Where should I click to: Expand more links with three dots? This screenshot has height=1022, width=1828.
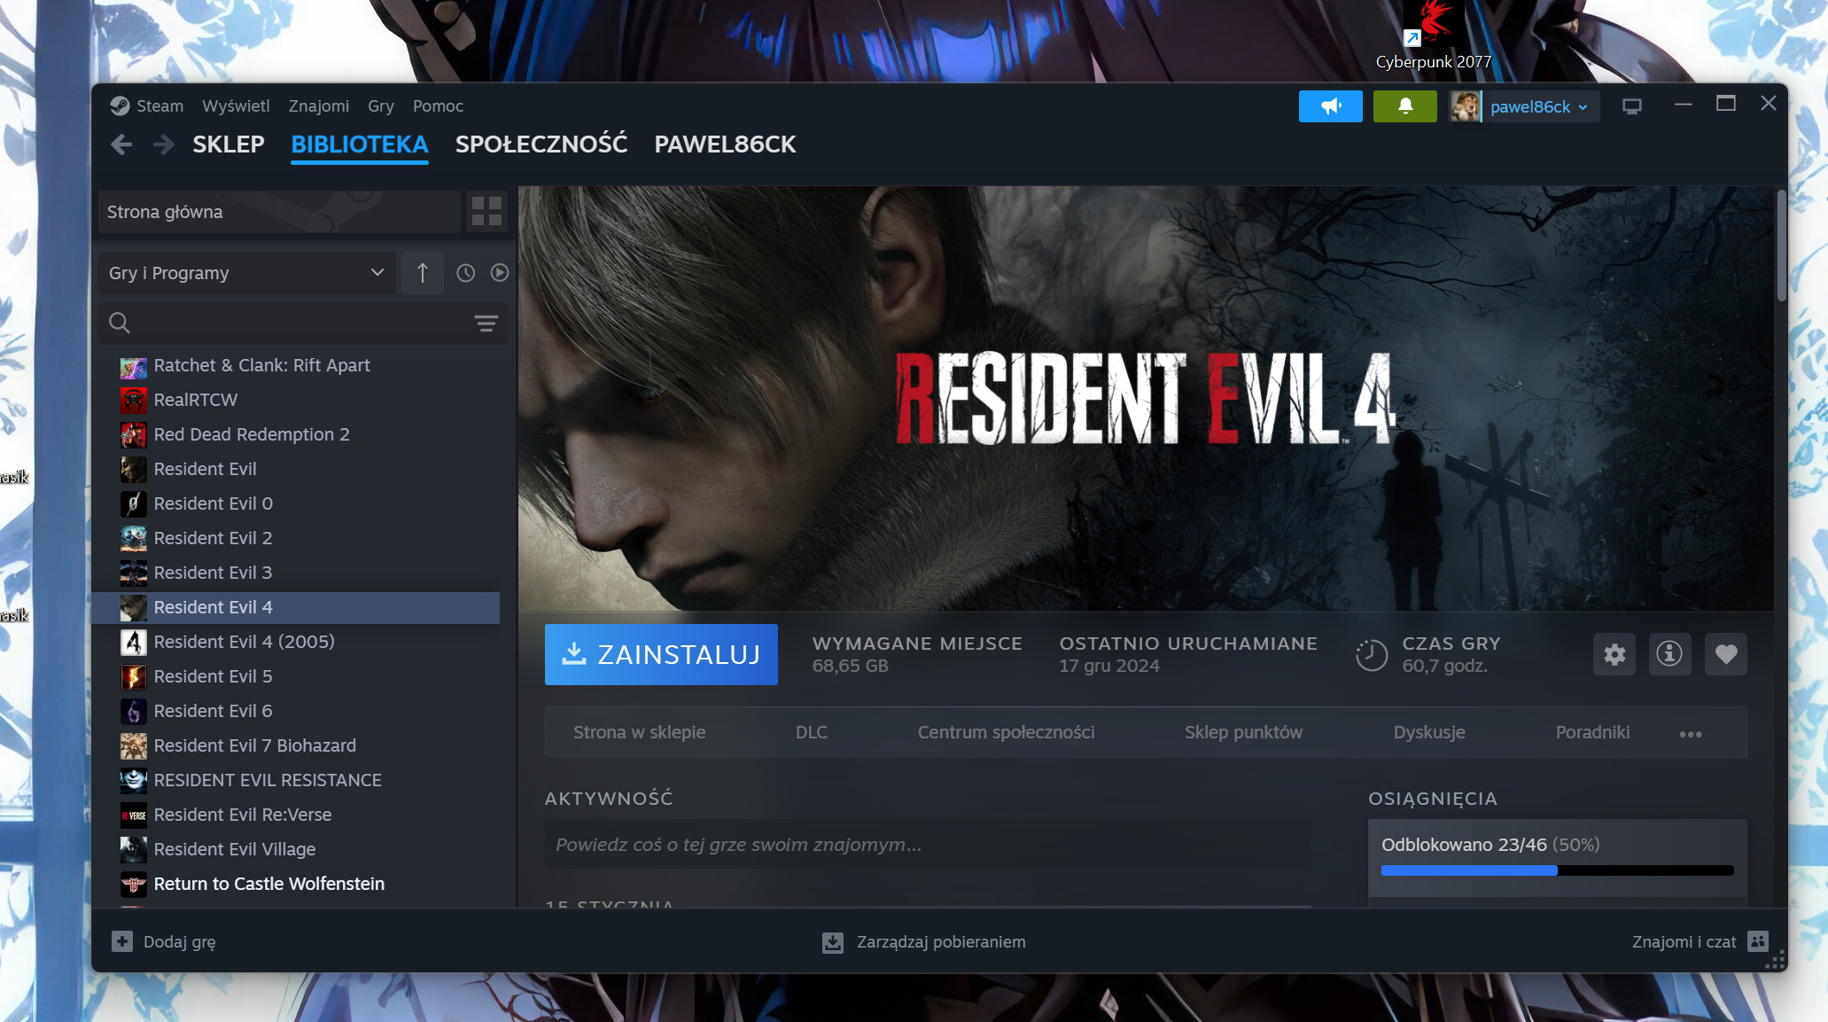(x=1690, y=733)
